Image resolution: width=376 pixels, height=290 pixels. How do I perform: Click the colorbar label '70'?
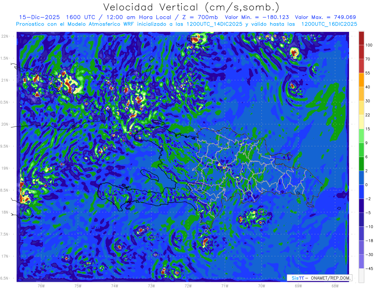tap(368, 59)
